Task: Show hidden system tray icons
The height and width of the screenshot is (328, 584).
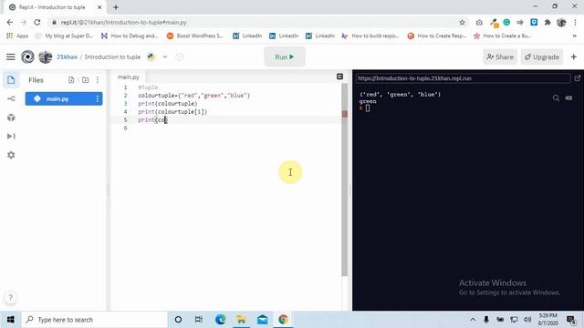Action: (x=473, y=320)
